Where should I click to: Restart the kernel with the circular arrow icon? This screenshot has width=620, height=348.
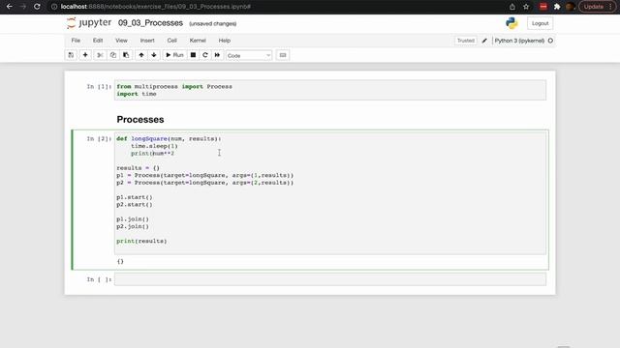pos(204,55)
